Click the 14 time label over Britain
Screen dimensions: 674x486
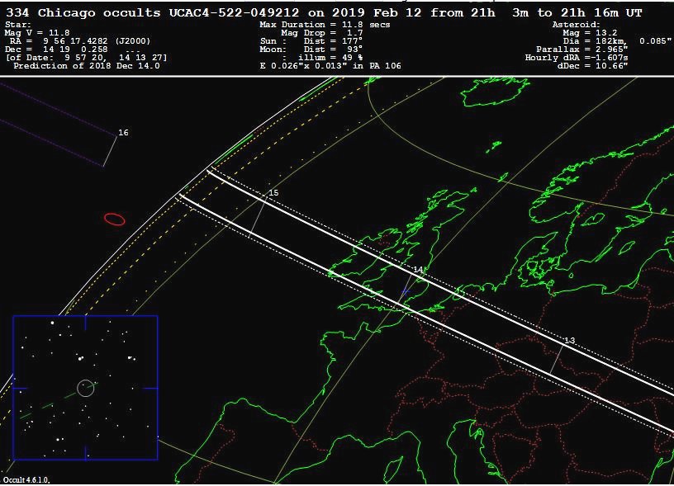[418, 270]
